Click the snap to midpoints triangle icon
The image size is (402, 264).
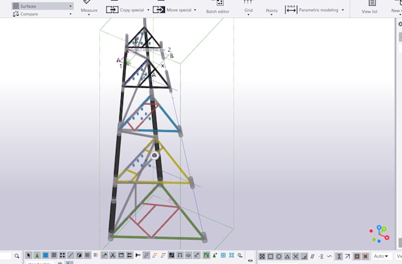click(x=287, y=256)
